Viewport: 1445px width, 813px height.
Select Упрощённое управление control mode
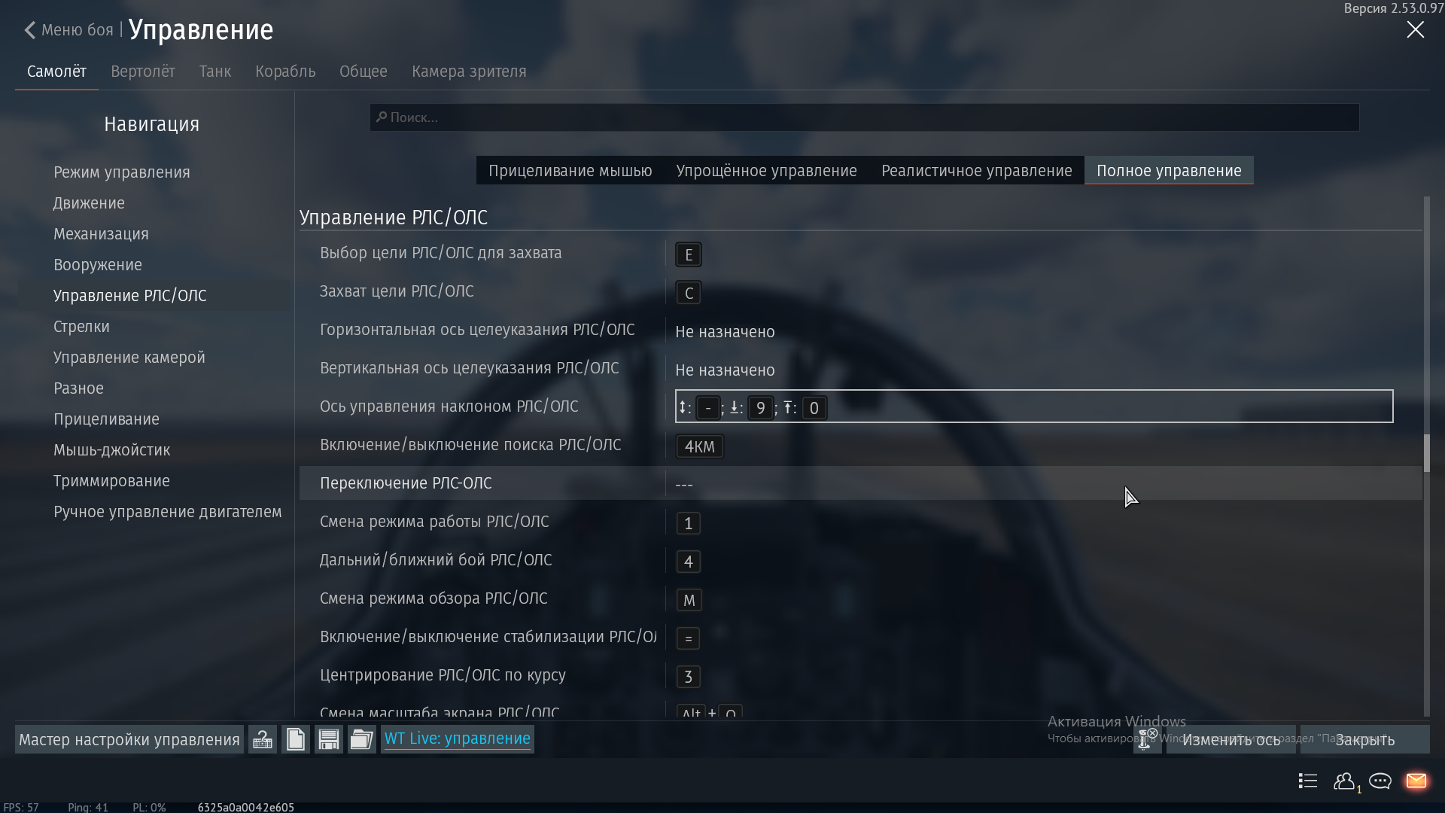pyautogui.click(x=766, y=171)
